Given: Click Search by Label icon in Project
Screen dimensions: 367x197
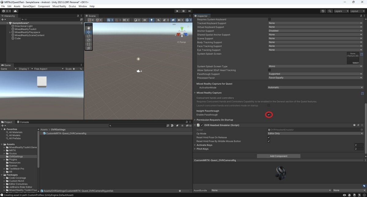Looking at the screenshot, I should tap(177, 126).
